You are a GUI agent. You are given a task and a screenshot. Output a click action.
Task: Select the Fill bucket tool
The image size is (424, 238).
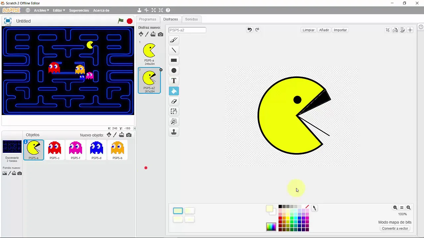[x=174, y=91]
